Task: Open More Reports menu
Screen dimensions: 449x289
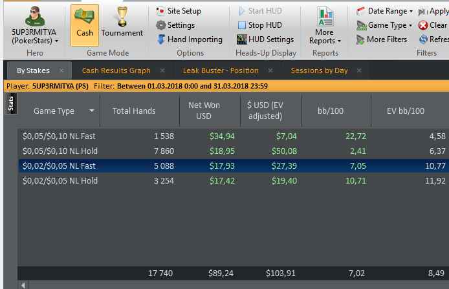Action: [x=325, y=27]
